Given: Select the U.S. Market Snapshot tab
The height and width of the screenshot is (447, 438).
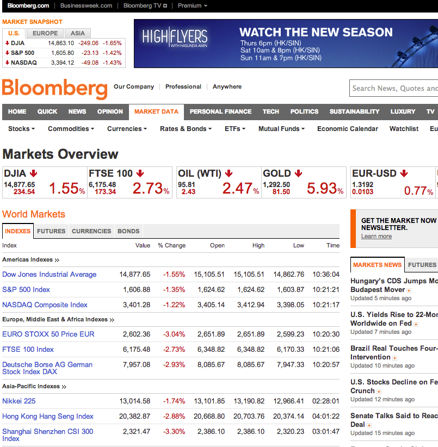Looking at the screenshot, I should click(14, 33).
